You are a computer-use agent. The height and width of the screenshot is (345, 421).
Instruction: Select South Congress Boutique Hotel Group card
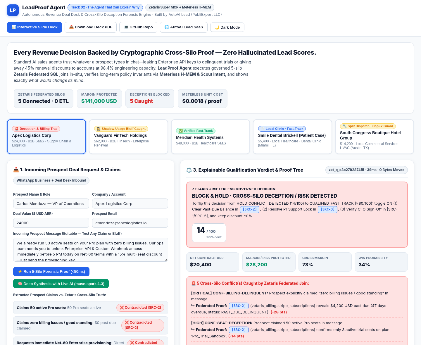click(375, 137)
